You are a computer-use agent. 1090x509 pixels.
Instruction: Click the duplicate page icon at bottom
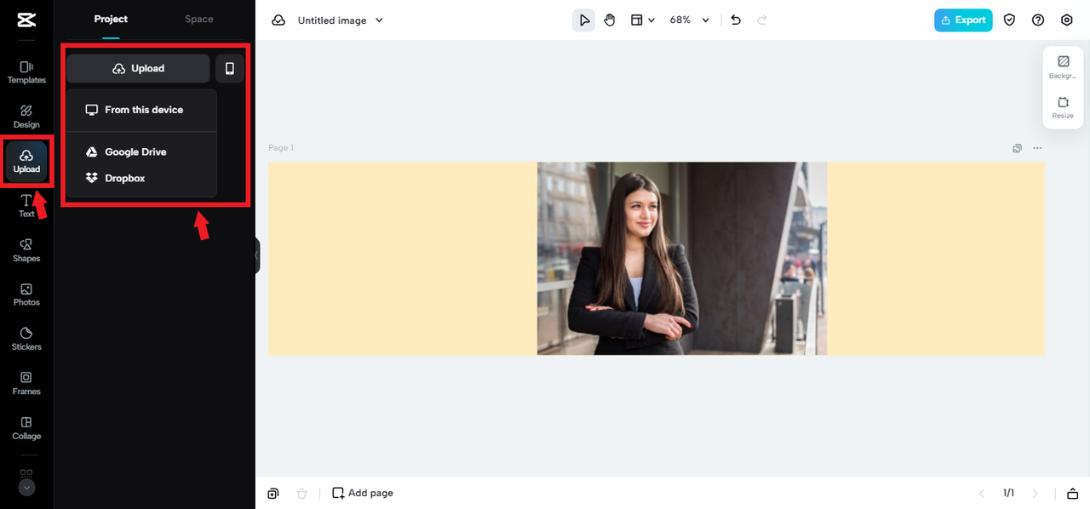[x=273, y=493]
